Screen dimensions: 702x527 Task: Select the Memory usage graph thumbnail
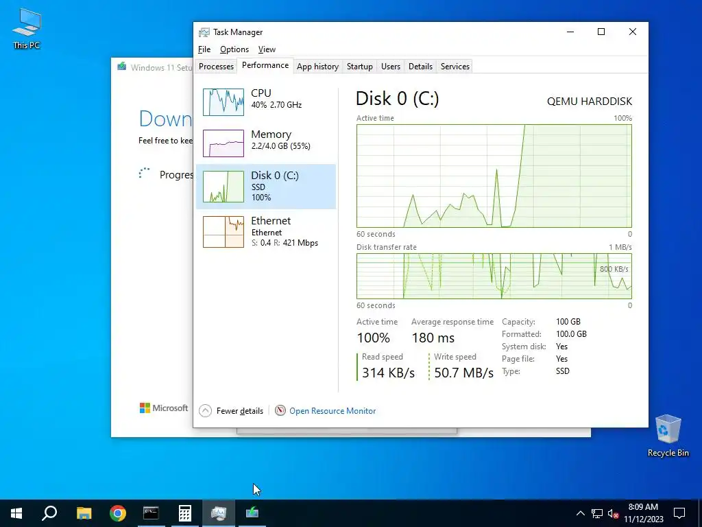coord(223,143)
